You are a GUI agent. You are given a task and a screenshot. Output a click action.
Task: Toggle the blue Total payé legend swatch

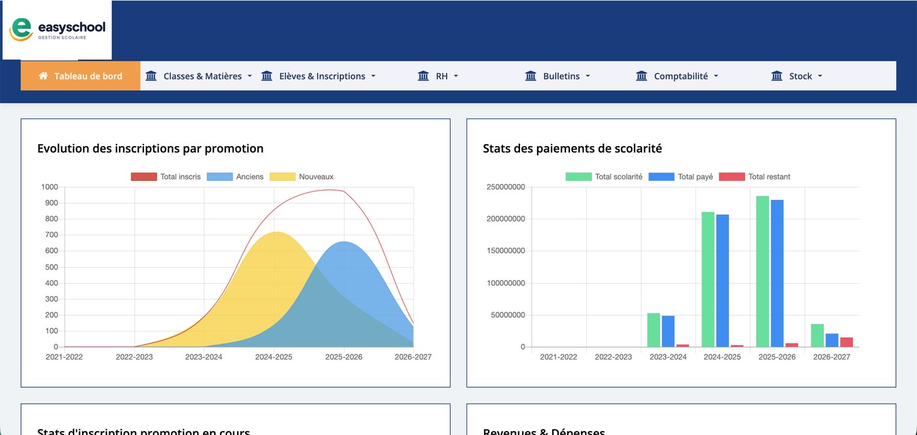pos(661,177)
